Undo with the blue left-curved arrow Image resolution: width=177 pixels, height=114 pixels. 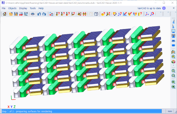(x=39, y=14)
